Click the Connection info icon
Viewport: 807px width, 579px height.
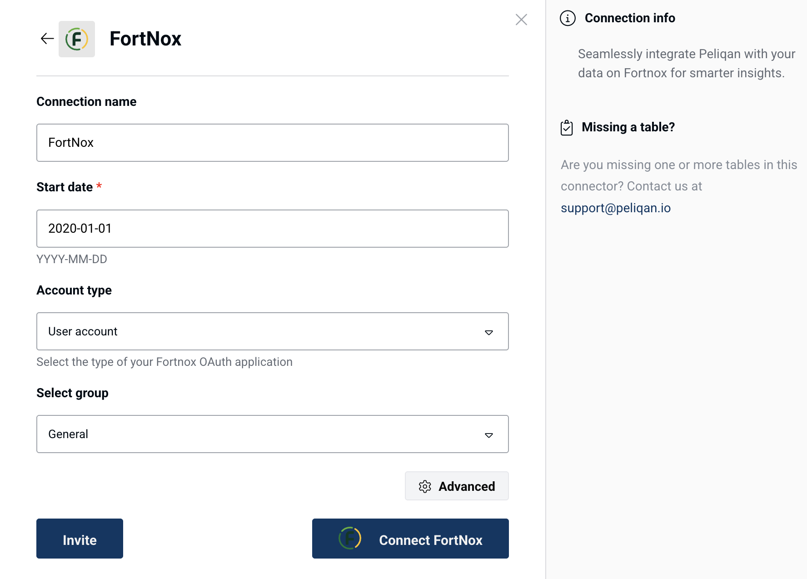pyautogui.click(x=568, y=18)
